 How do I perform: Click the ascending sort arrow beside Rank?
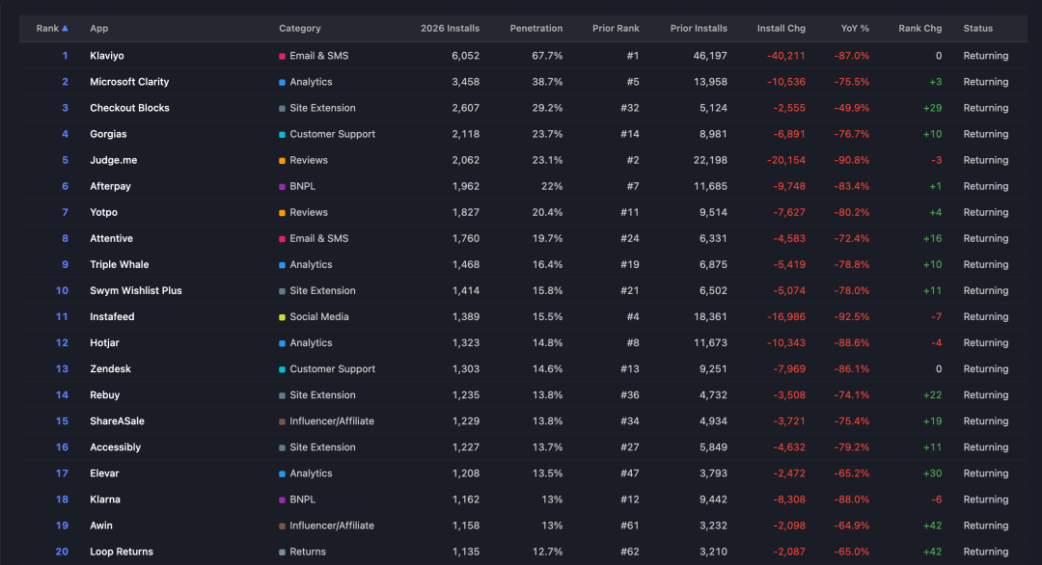pos(66,29)
